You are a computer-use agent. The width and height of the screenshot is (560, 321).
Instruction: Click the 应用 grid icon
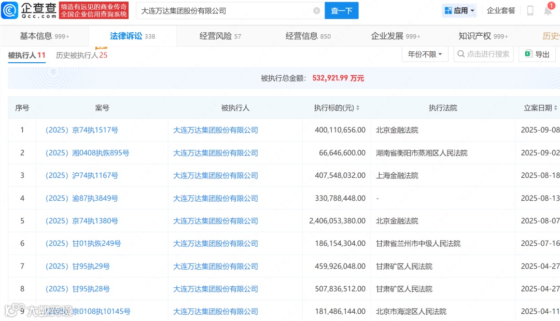coord(448,11)
